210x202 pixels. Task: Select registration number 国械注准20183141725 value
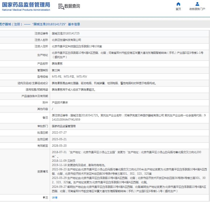66,34
